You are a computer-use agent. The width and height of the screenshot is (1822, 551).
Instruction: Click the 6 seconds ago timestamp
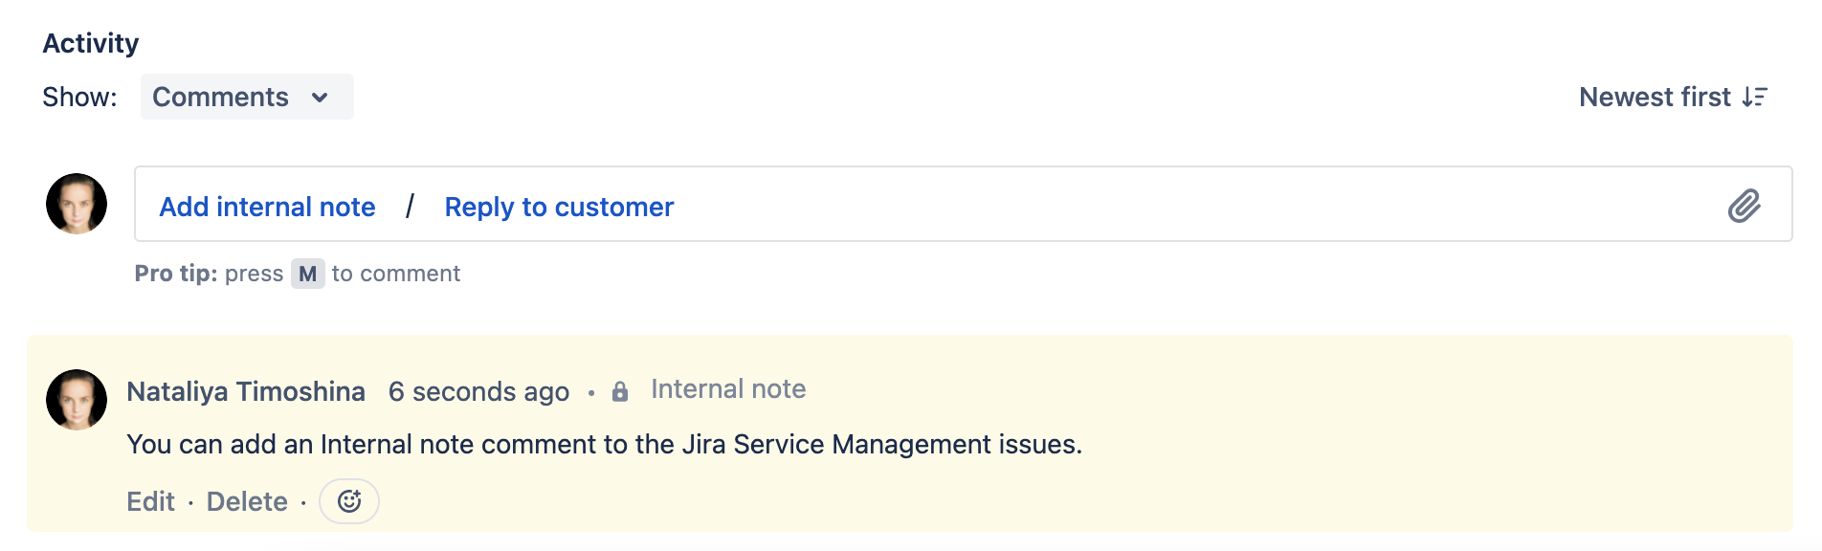tap(478, 391)
